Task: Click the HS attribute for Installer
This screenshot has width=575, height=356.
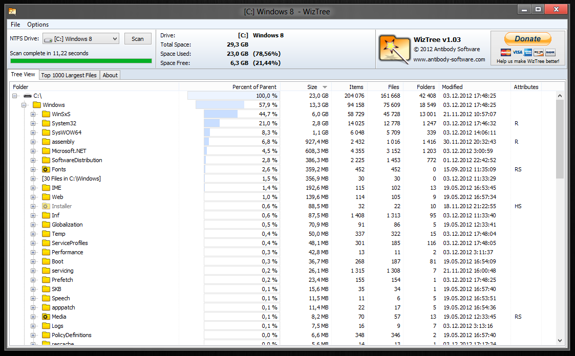Action: (518, 206)
